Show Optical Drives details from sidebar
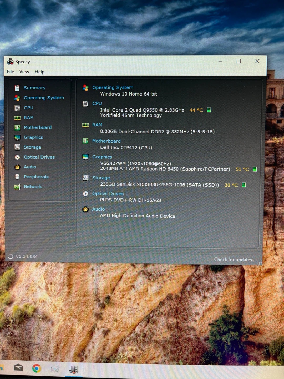 39,157
